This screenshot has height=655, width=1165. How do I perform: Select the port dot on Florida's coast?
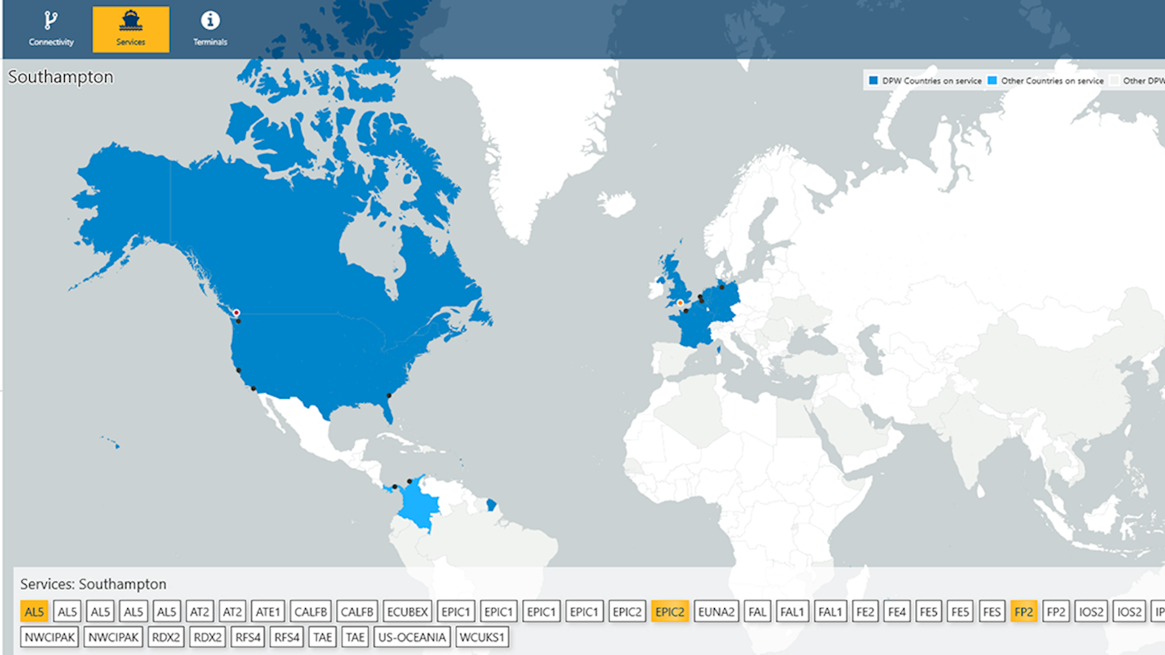click(x=389, y=395)
